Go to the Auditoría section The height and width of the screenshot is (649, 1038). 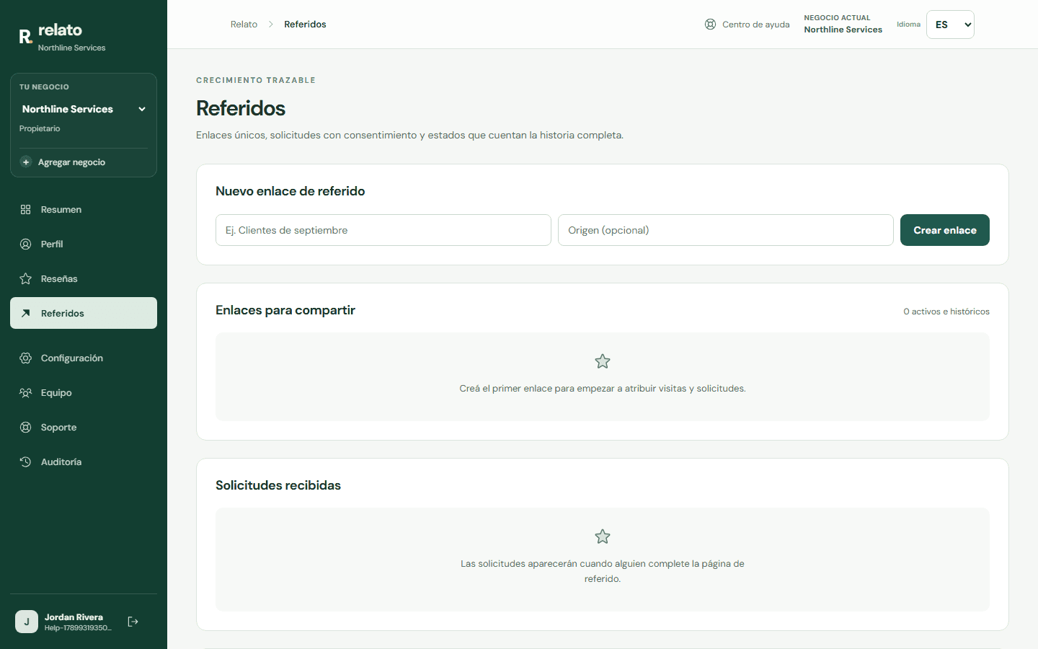[x=84, y=462]
